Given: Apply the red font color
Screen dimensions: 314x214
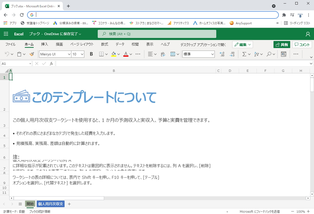Looking at the screenshot, I should click(x=126, y=54).
